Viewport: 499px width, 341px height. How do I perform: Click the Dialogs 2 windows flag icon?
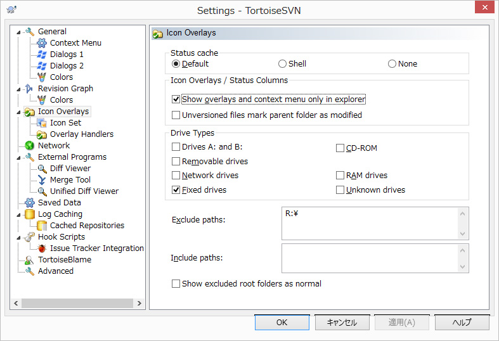click(x=42, y=66)
